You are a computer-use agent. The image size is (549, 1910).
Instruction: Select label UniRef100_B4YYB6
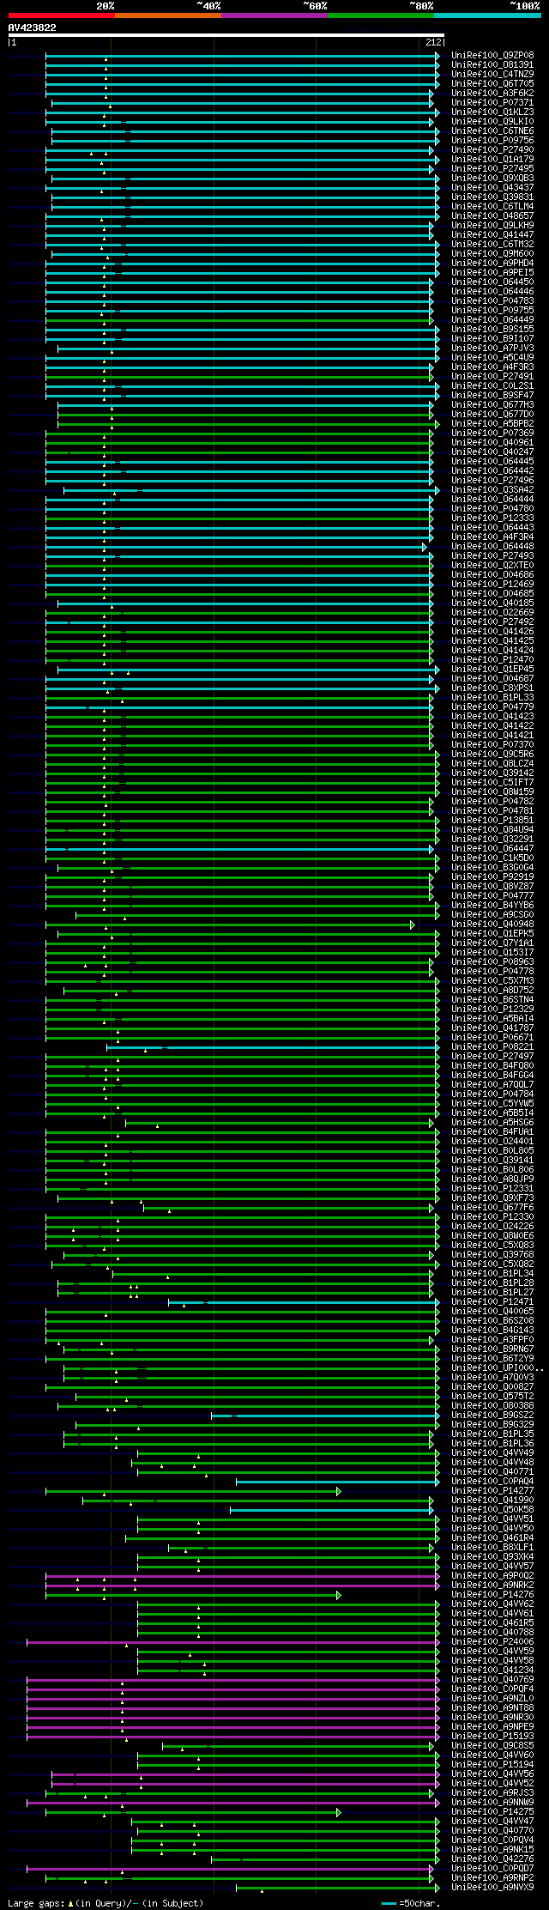click(x=492, y=906)
